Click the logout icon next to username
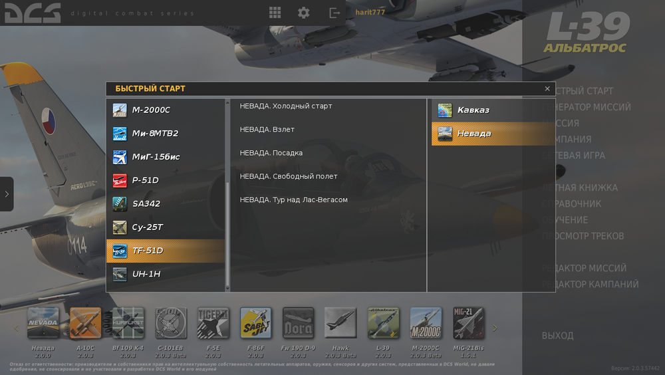665x375 pixels. point(334,13)
